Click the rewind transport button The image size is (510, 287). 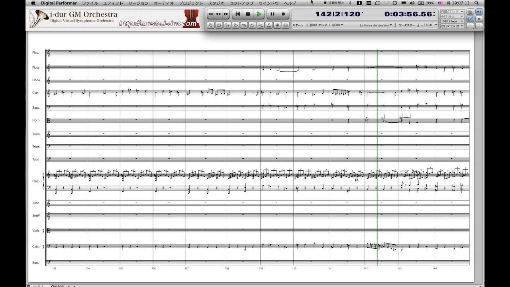pos(210,14)
